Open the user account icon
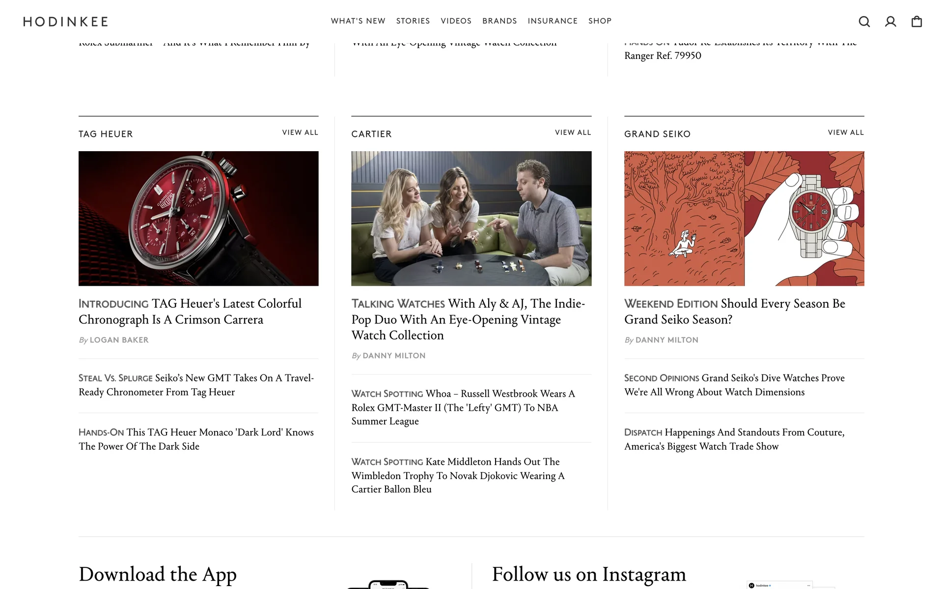Viewport: 943px width, 589px height. 890,22
